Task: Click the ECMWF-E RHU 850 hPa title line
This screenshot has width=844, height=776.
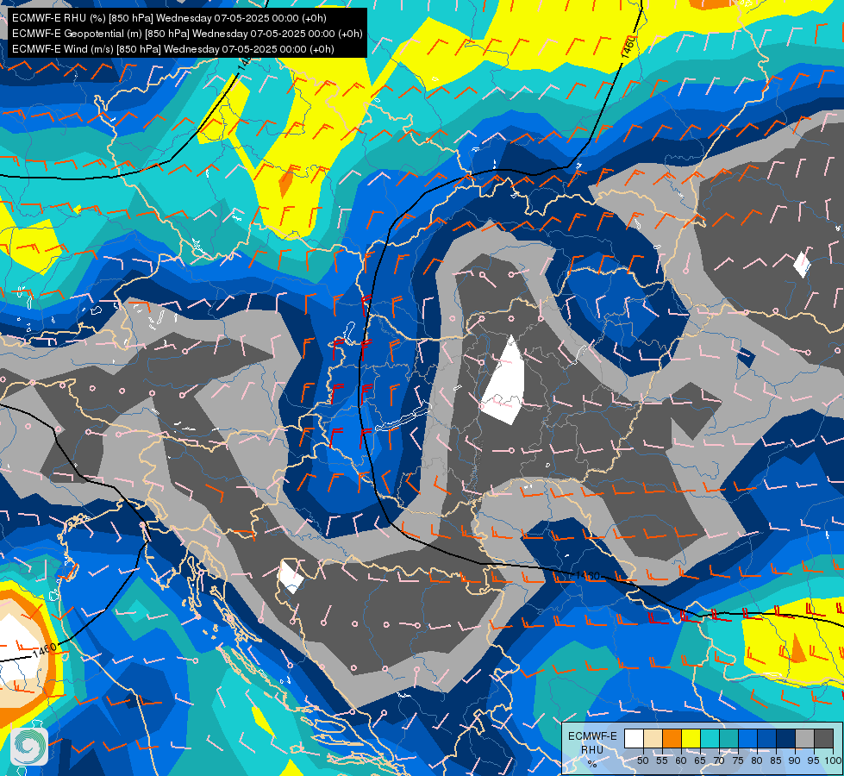Action: coord(169,18)
